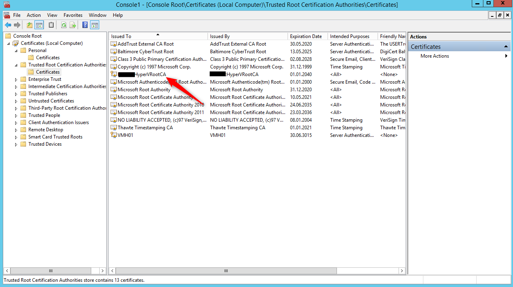Viewport: 513px width, 287px height.
Task: Select the Class 3 Public Primary Certification row
Action: [257, 59]
